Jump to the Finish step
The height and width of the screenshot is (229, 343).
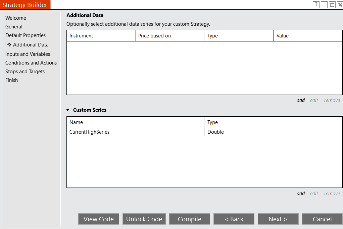tap(11, 80)
